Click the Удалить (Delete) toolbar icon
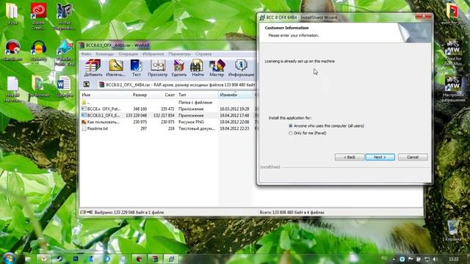470x264 pixels. click(x=179, y=68)
